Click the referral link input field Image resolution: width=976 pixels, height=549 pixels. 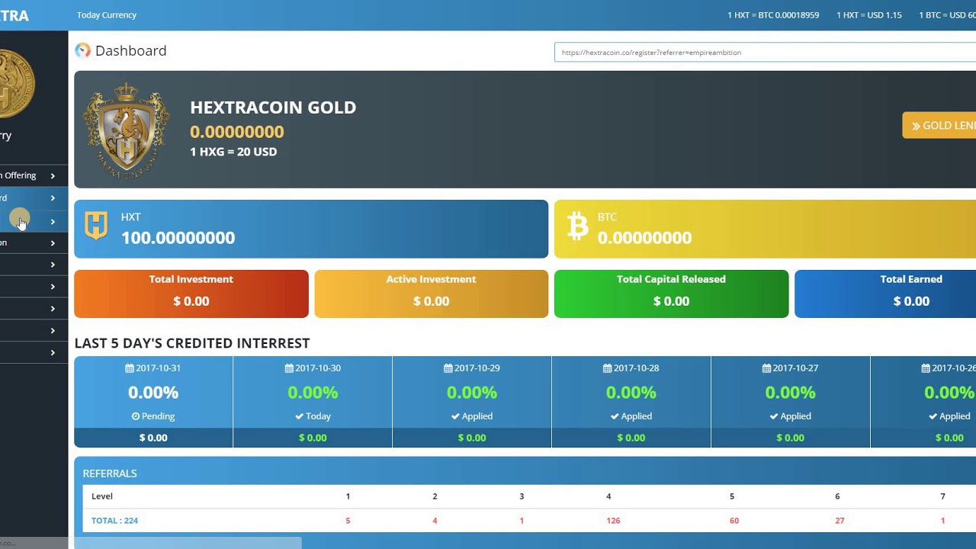point(765,53)
